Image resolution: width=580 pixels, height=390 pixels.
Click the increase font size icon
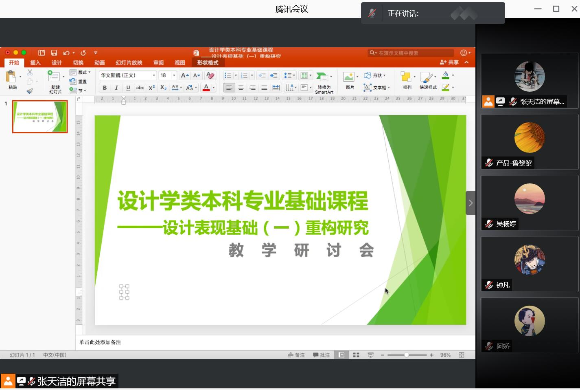click(184, 75)
